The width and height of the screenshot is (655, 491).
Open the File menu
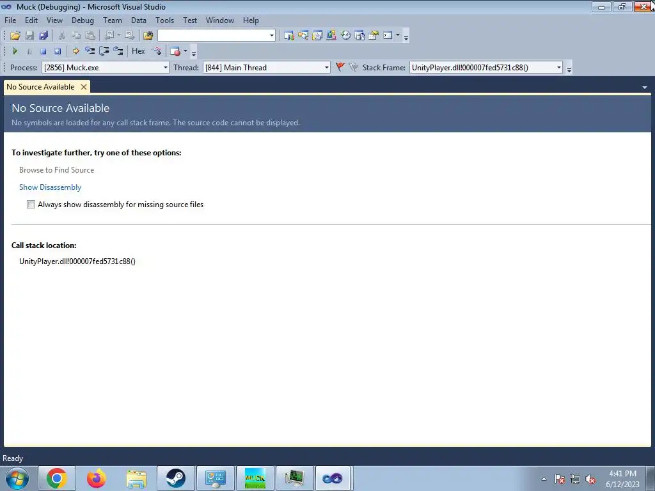(x=10, y=20)
